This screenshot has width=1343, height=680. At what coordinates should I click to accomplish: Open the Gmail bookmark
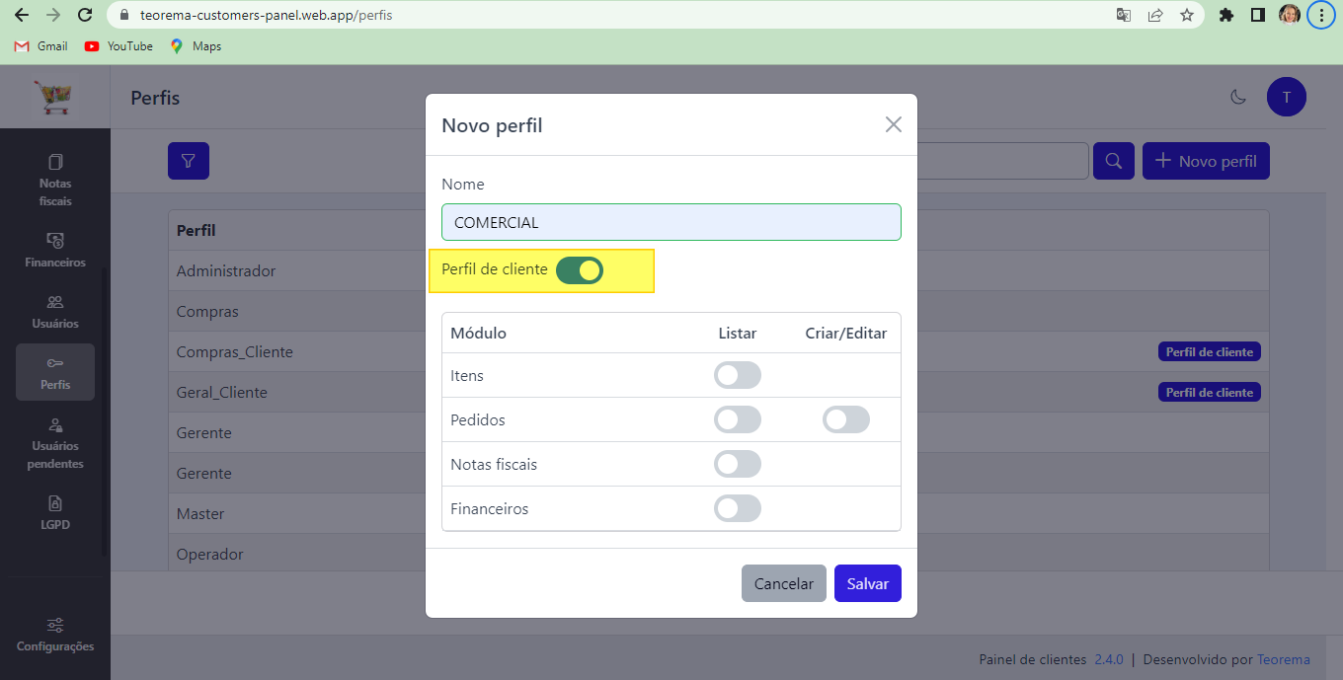(x=40, y=46)
